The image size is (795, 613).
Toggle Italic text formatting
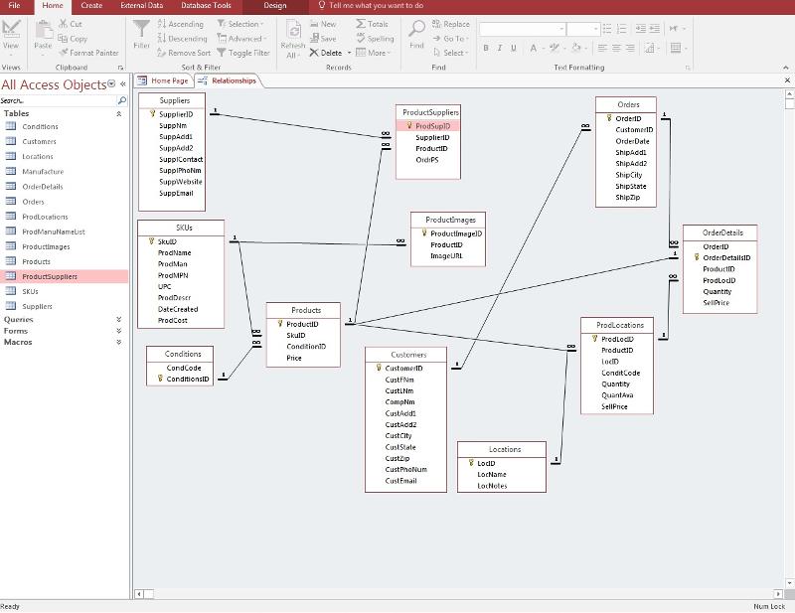pyautogui.click(x=500, y=48)
